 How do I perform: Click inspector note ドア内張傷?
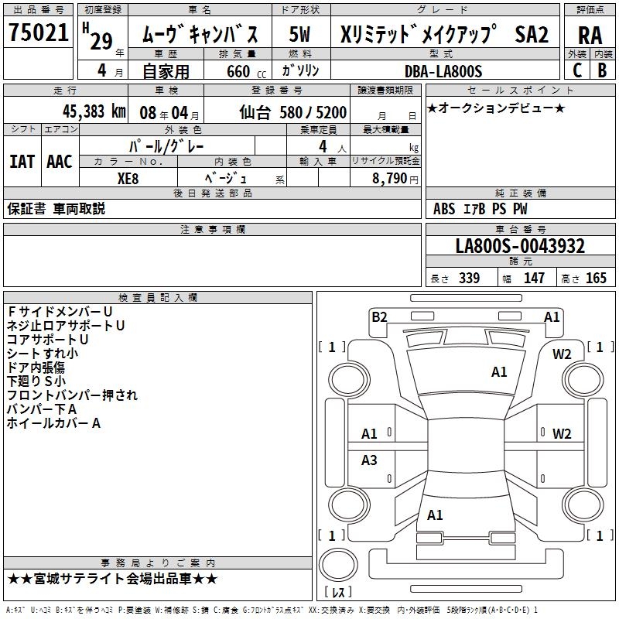(36, 367)
